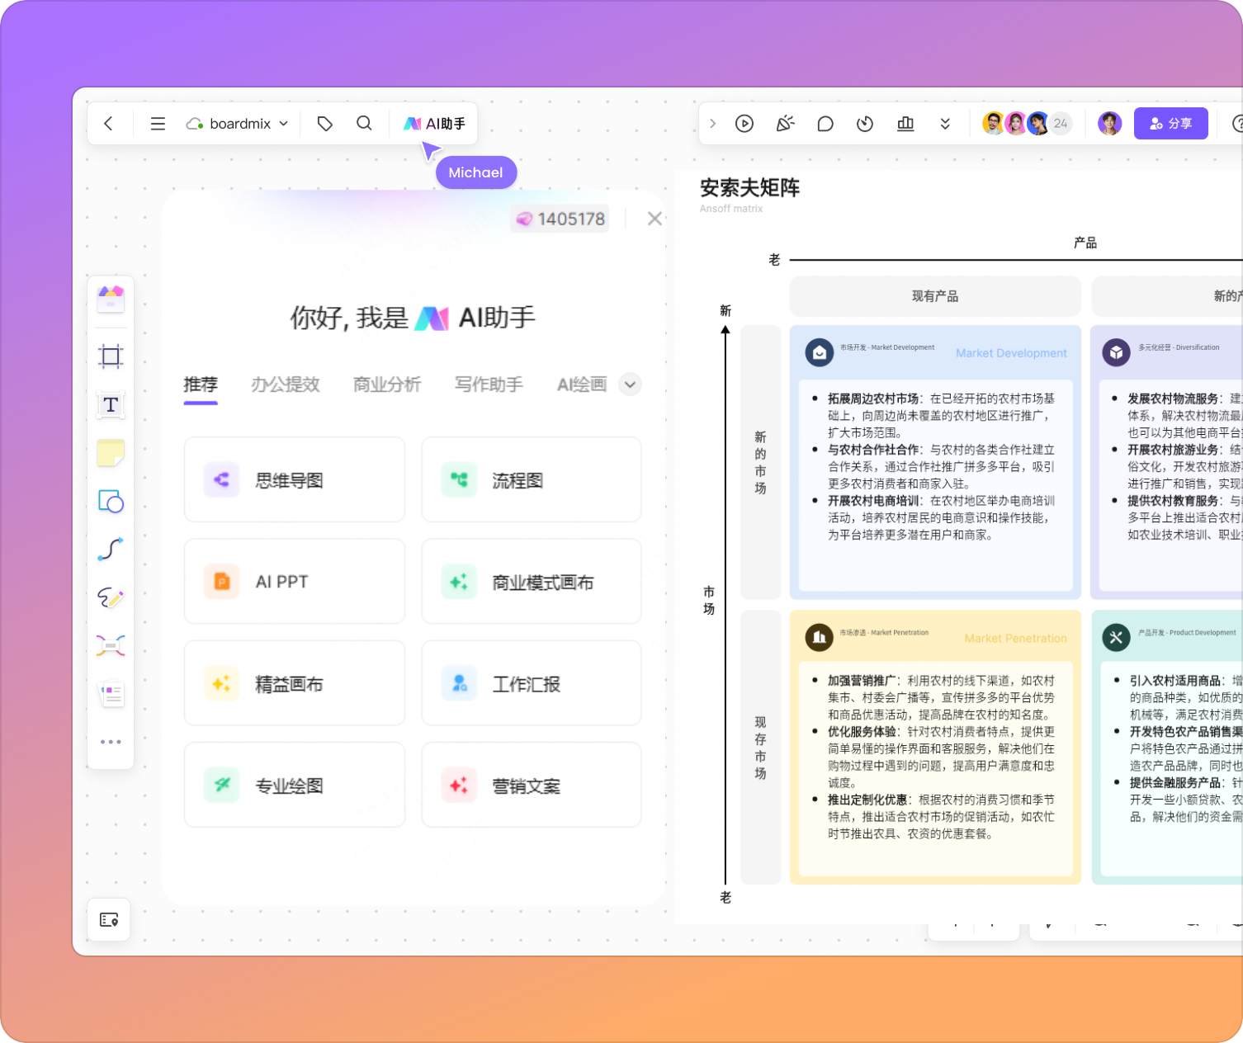Select the Text tool

pyautogui.click(x=111, y=405)
